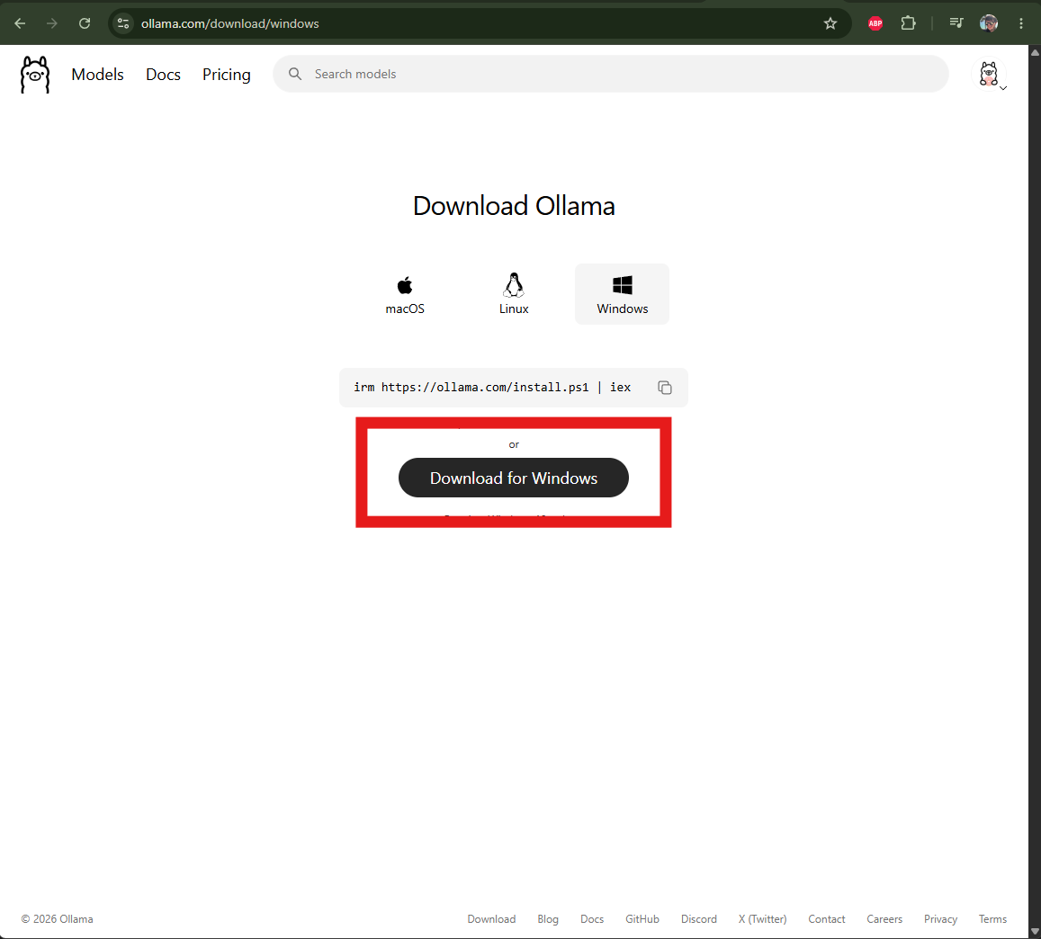Open the Chrome three-dot menu
The width and height of the screenshot is (1041, 939).
pos(1020,23)
